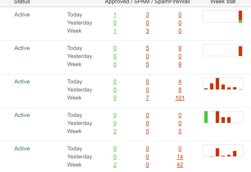The height and width of the screenshot is (172, 251).
Task: Open week's approved count 2 in fourth row
Action: click(x=115, y=131)
